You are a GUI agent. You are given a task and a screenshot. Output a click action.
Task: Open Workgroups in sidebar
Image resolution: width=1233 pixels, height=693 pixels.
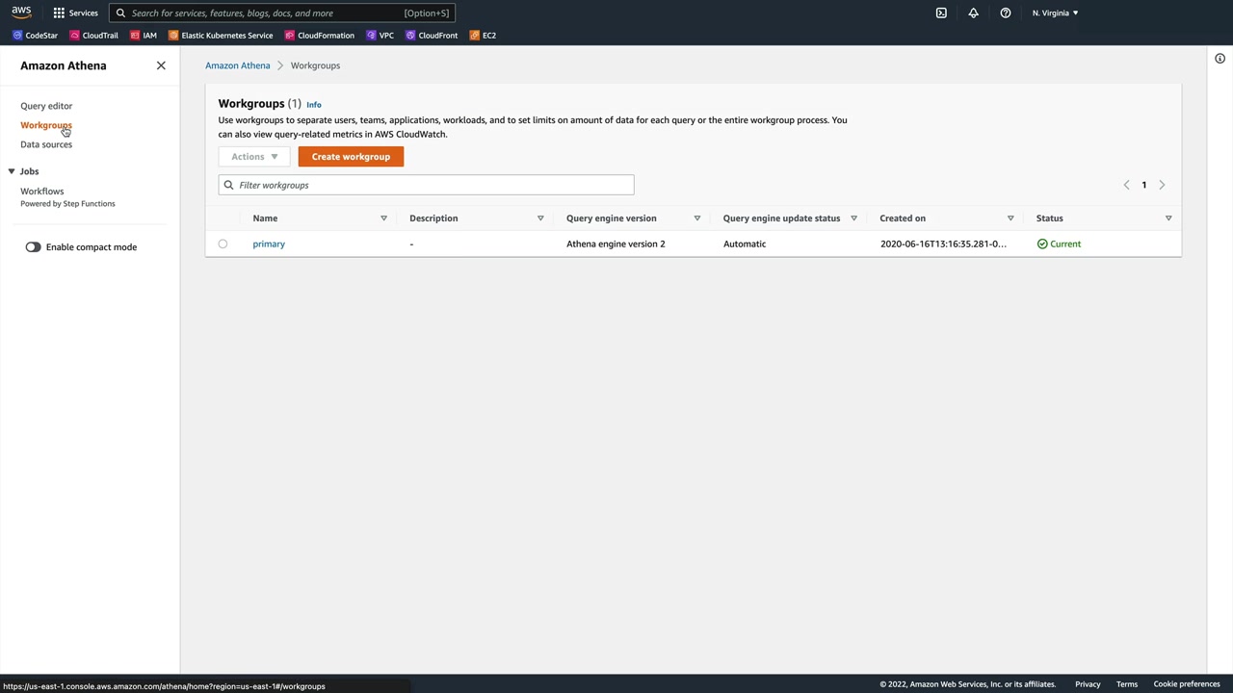[46, 125]
